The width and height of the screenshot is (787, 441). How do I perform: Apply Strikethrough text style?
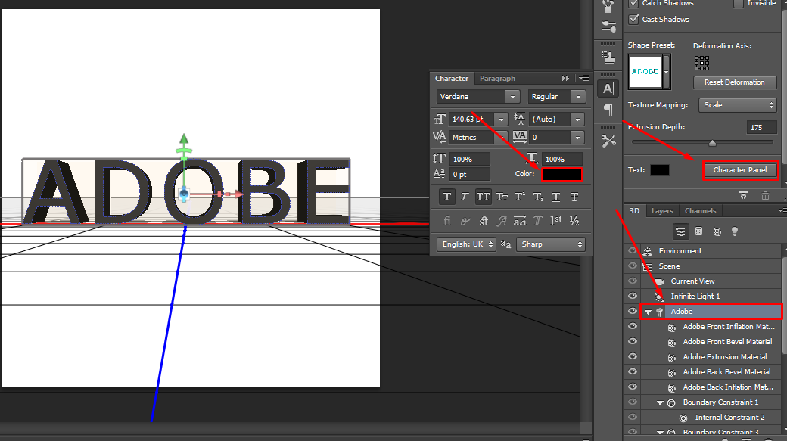pyautogui.click(x=574, y=197)
